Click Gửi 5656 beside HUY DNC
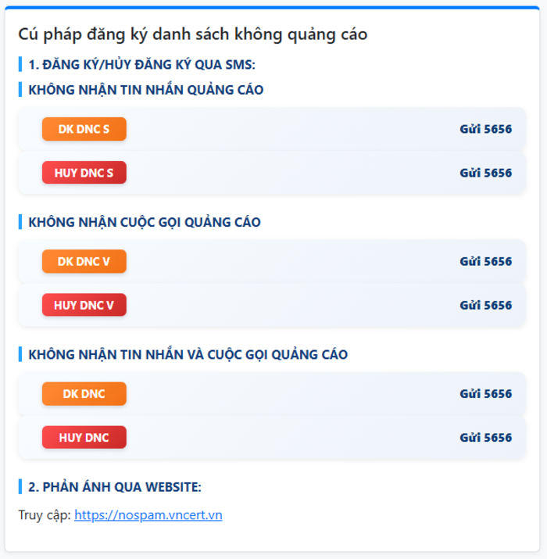The image size is (547, 559). [x=485, y=438]
